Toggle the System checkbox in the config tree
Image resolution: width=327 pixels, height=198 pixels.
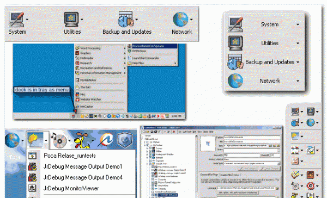point(150,148)
